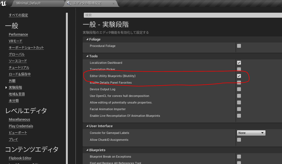Collapse the User Interface category
Viewport: 282px width, 164px height.
click(x=87, y=126)
